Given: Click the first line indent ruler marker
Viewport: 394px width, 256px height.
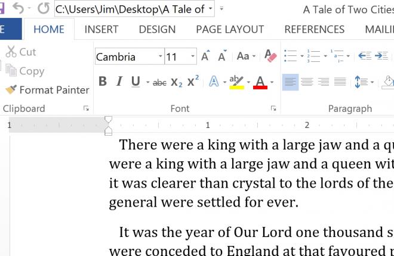Looking at the screenshot, I should (108, 119).
